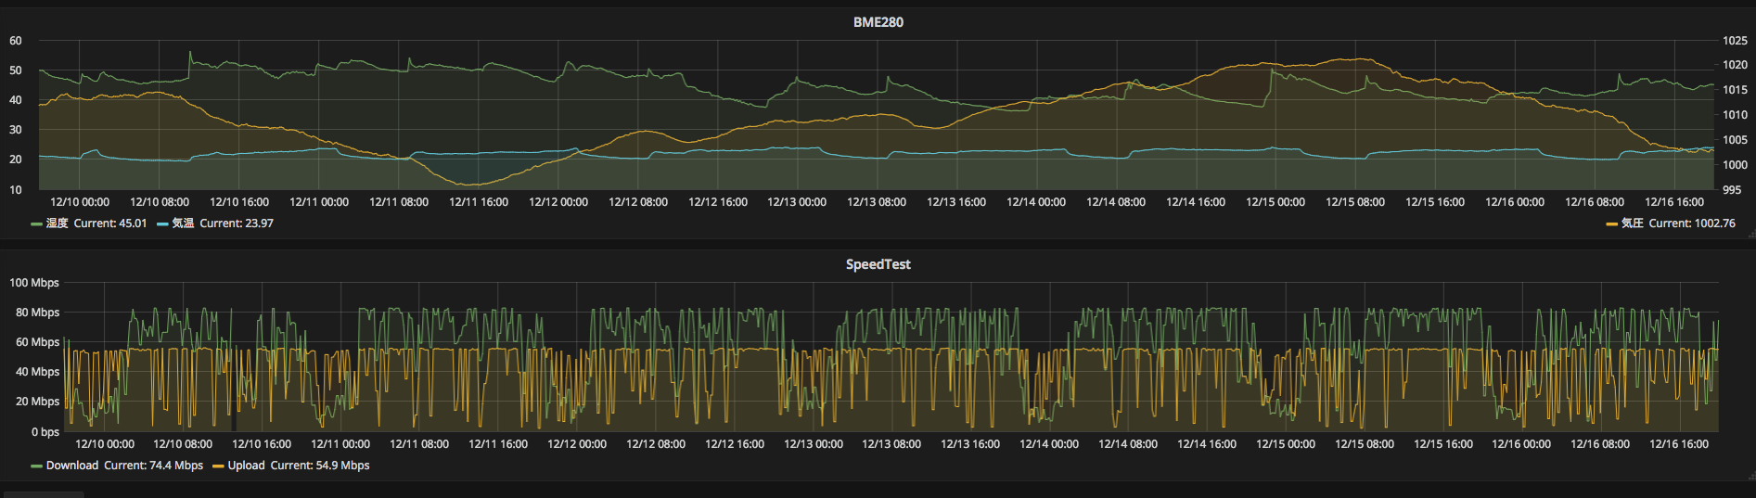
Task: Click the '60 Mbps' SpeedTest axis label
Action: pyautogui.click(x=37, y=342)
